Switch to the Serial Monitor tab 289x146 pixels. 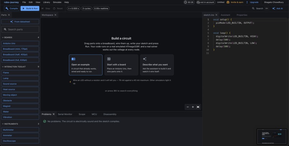[x=65, y=114]
